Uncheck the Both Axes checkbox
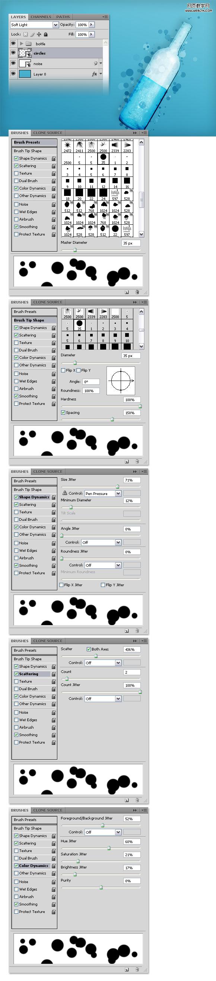The image size is (216, 981). coord(89,649)
